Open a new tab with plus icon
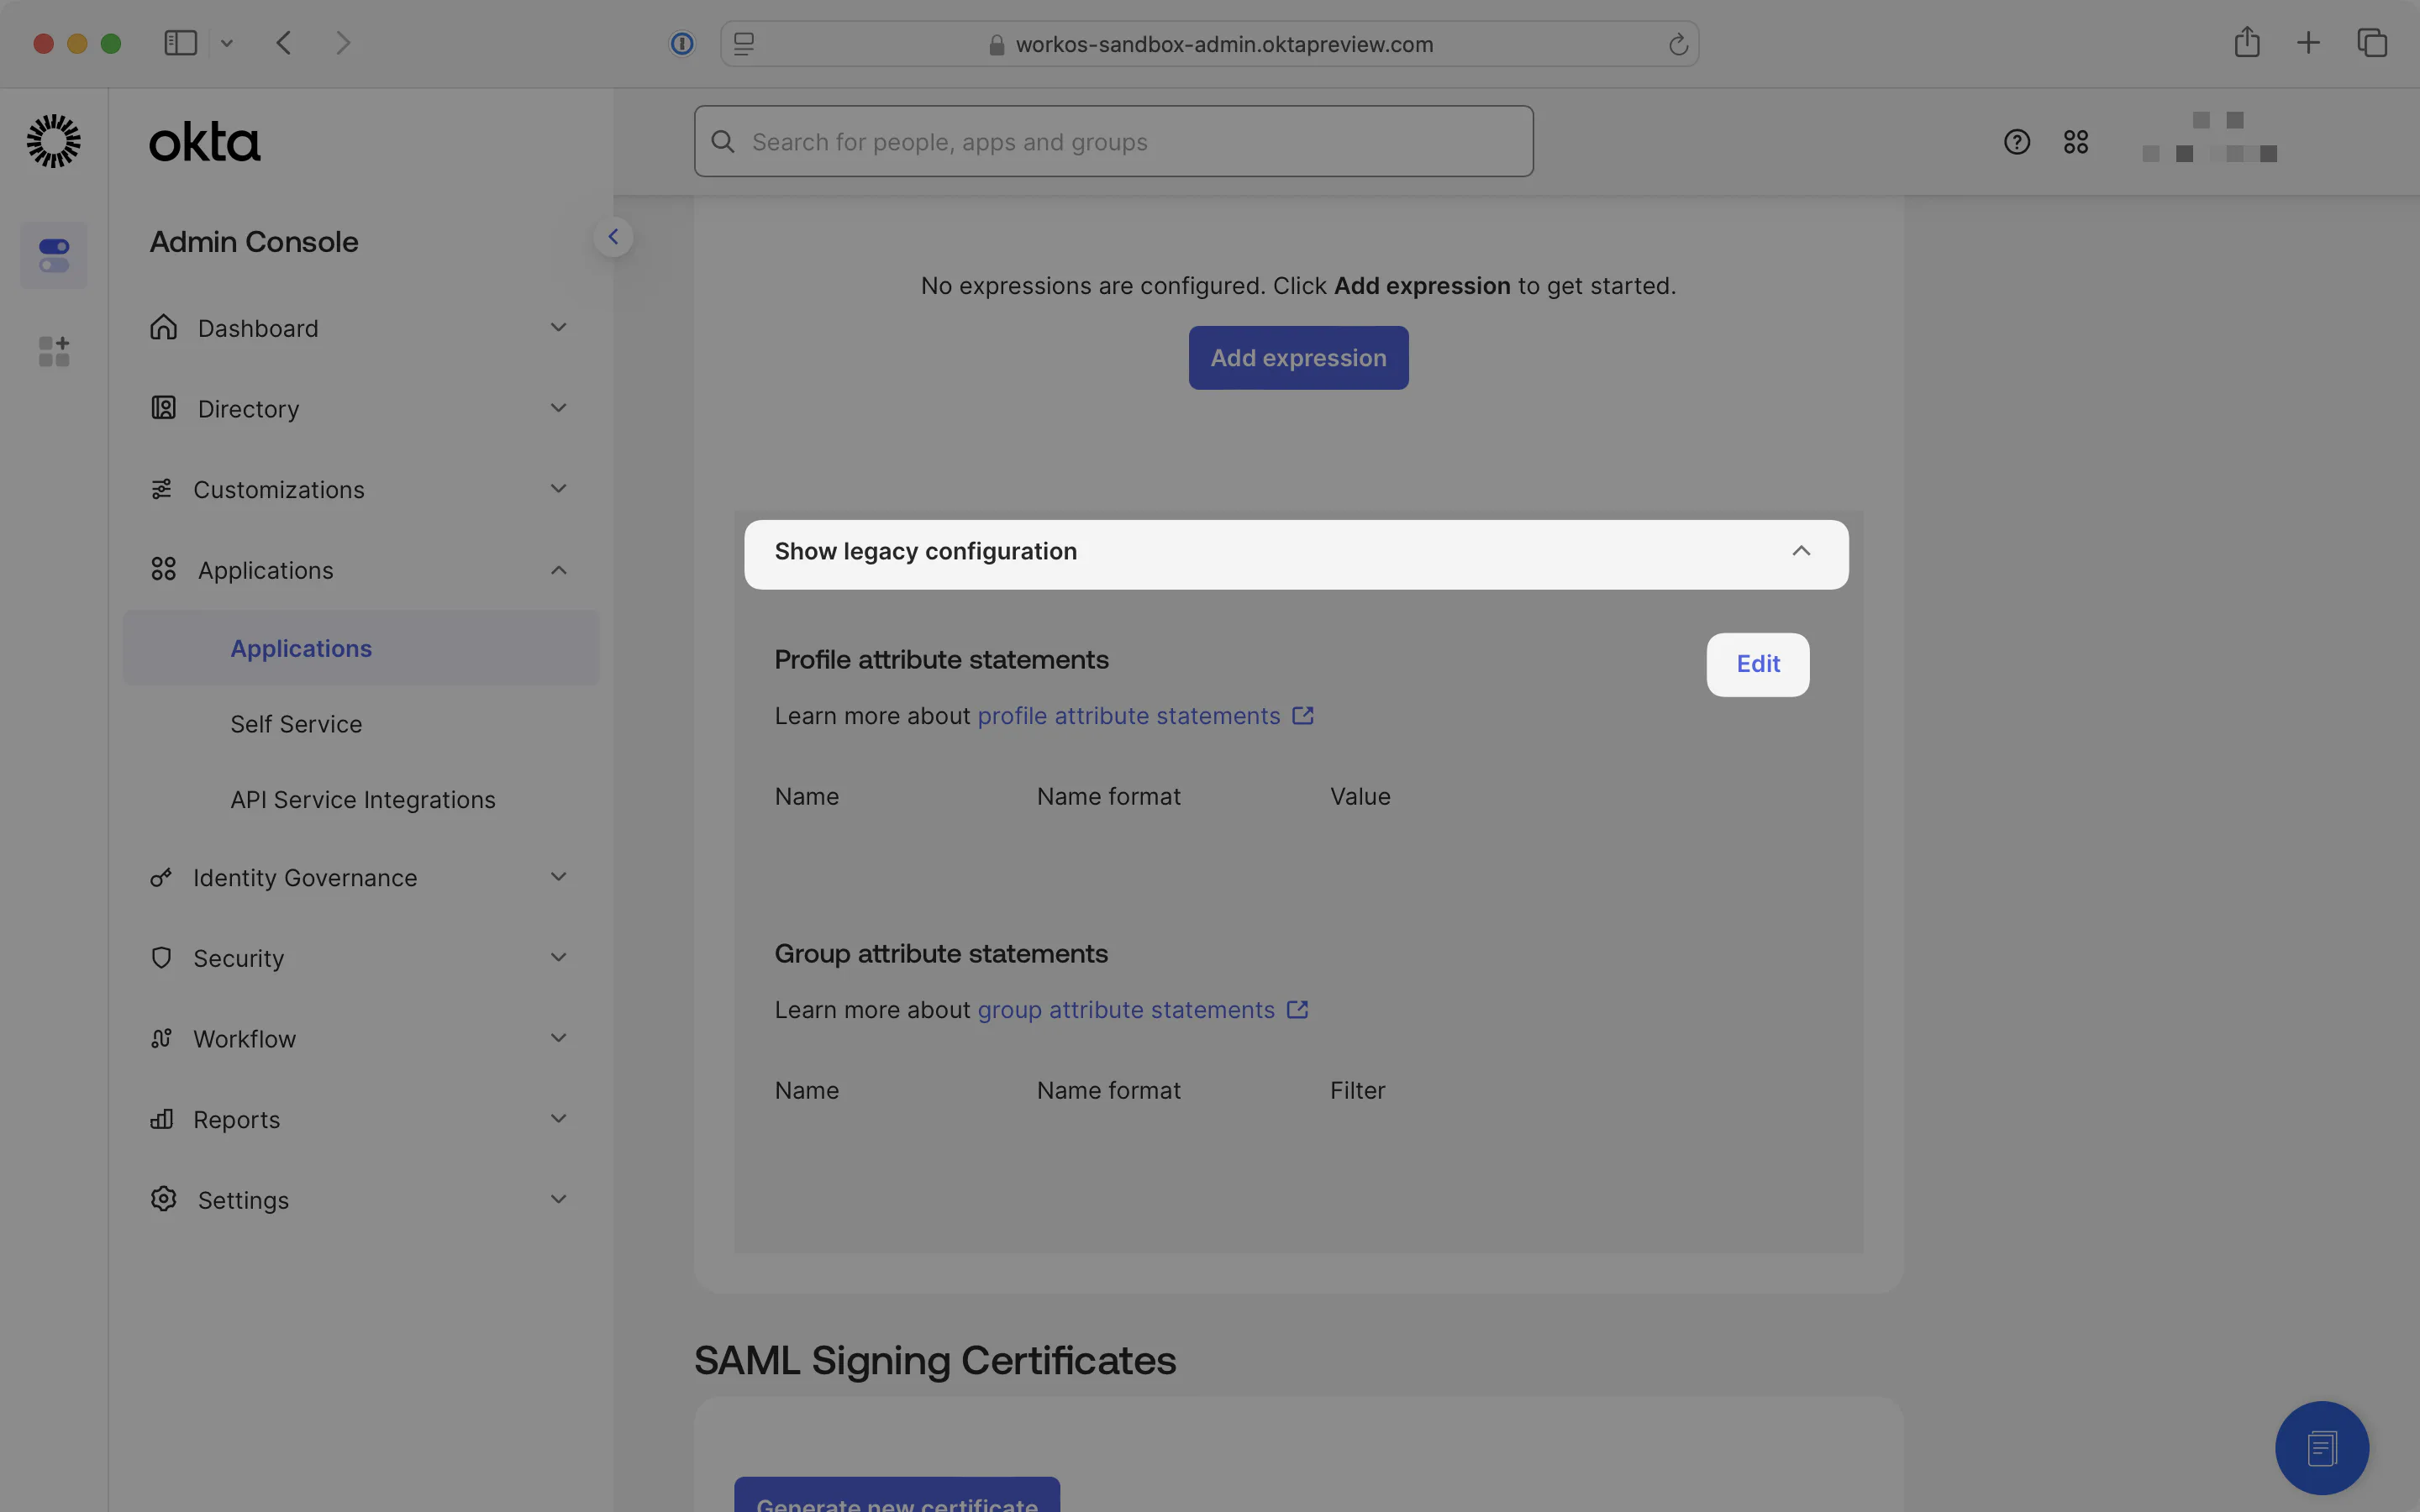The image size is (2420, 1512). click(2308, 43)
